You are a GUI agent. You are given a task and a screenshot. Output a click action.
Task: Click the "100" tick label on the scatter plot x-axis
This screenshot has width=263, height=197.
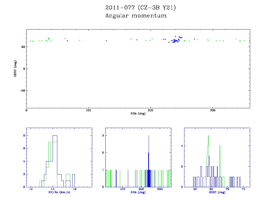click(x=88, y=110)
